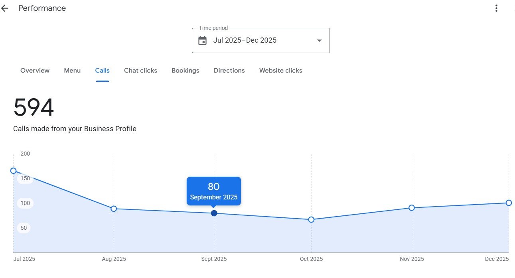Switch to the Directions tab

pos(229,71)
